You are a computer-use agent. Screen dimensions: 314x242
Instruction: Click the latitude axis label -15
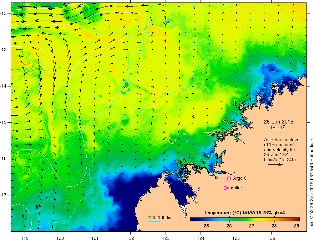tap(4, 122)
